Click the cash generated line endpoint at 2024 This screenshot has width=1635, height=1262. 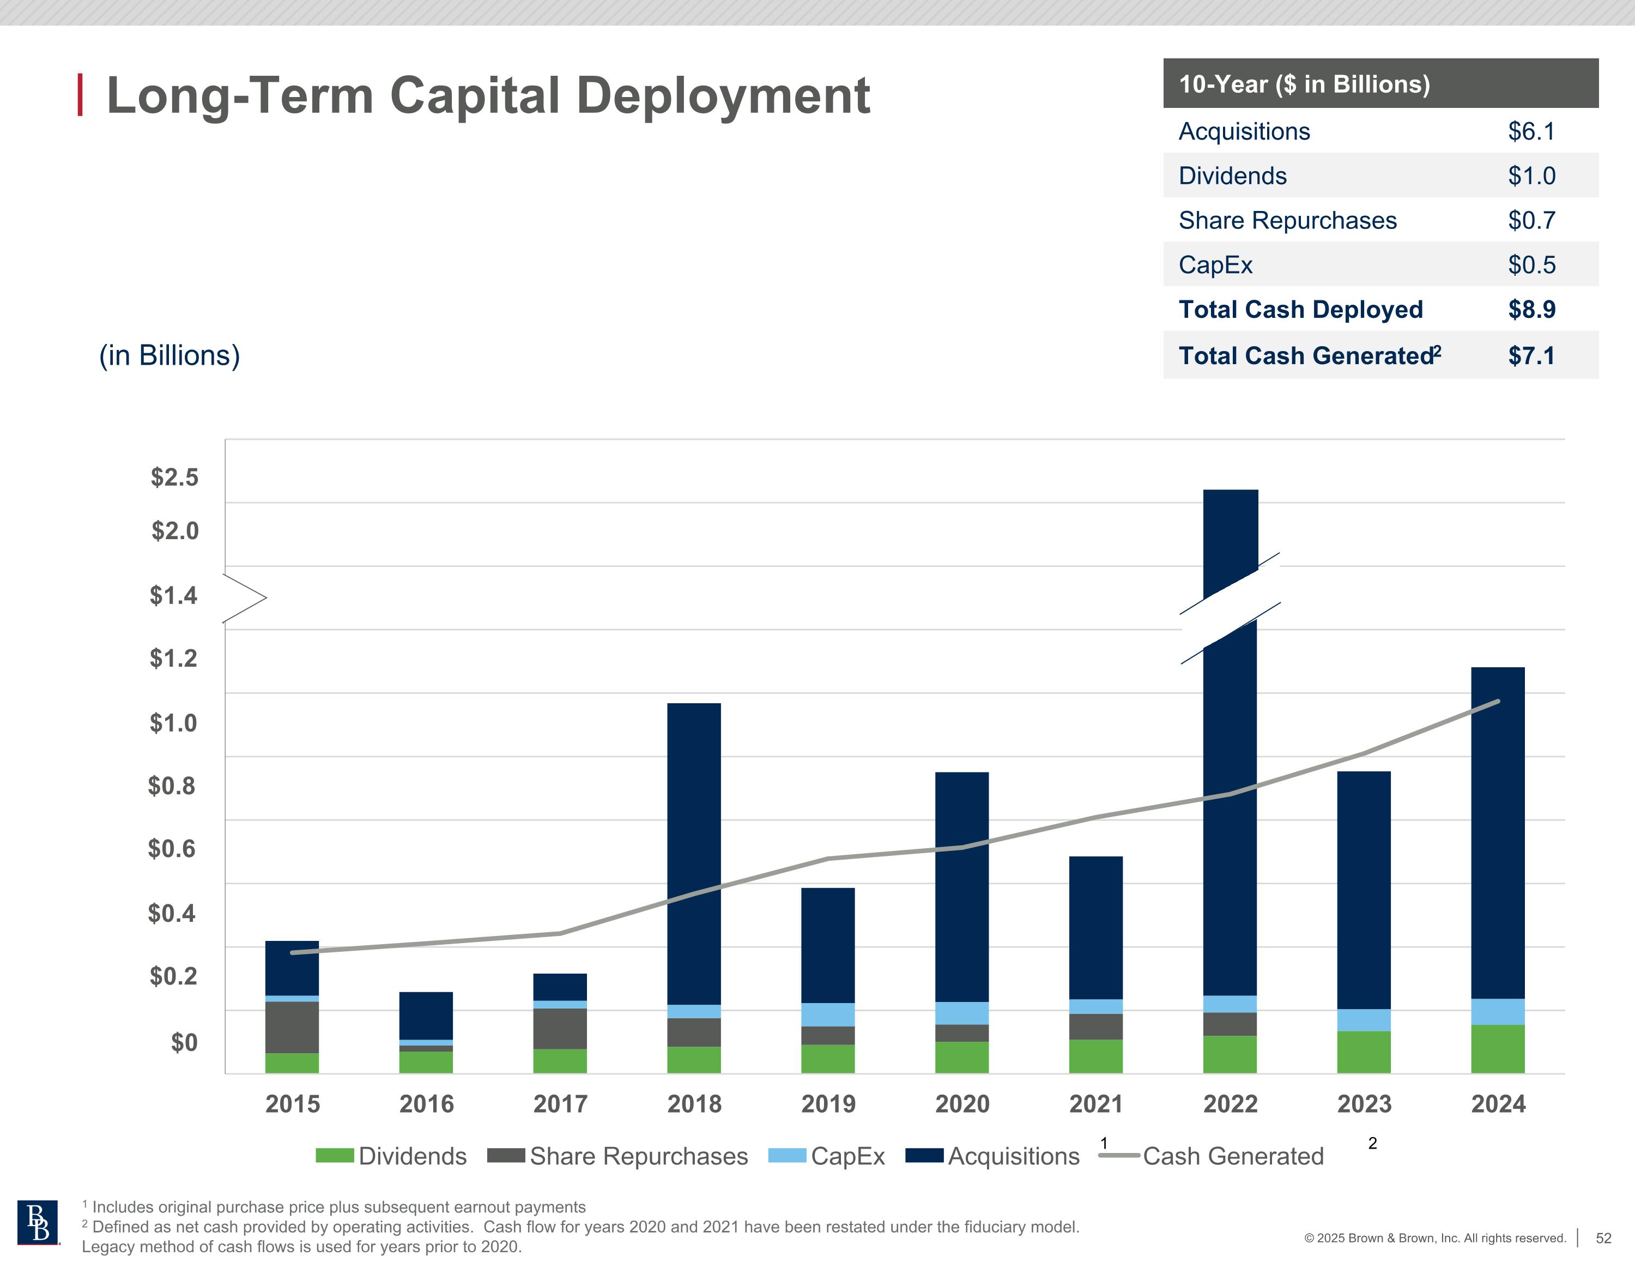(1497, 702)
